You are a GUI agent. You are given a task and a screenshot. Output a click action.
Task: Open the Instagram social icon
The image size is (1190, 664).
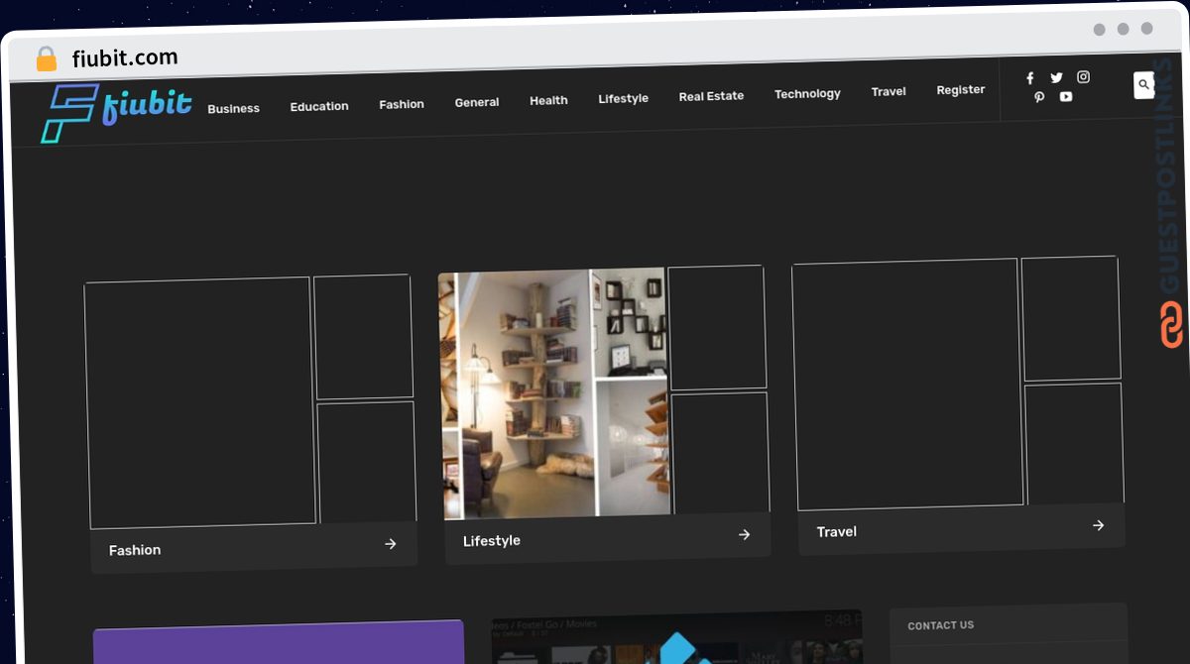coord(1083,76)
